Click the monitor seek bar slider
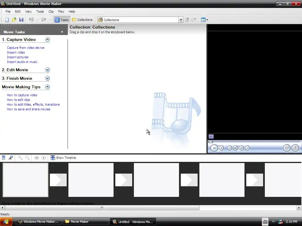This screenshot has height=226, width=302. pos(211,142)
